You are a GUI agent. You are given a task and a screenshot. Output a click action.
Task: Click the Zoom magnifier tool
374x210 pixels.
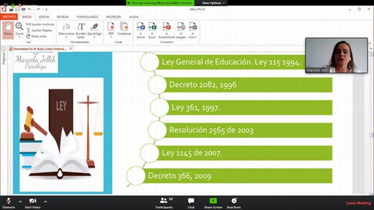pyautogui.click(x=20, y=29)
